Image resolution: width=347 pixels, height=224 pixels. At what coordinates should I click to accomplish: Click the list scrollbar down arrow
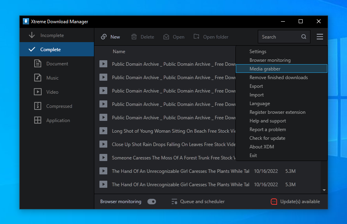pos(324,190)
